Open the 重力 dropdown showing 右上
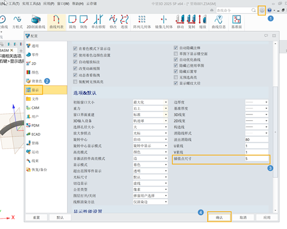Viewport: 287px width, 229px height. [150, 108]
